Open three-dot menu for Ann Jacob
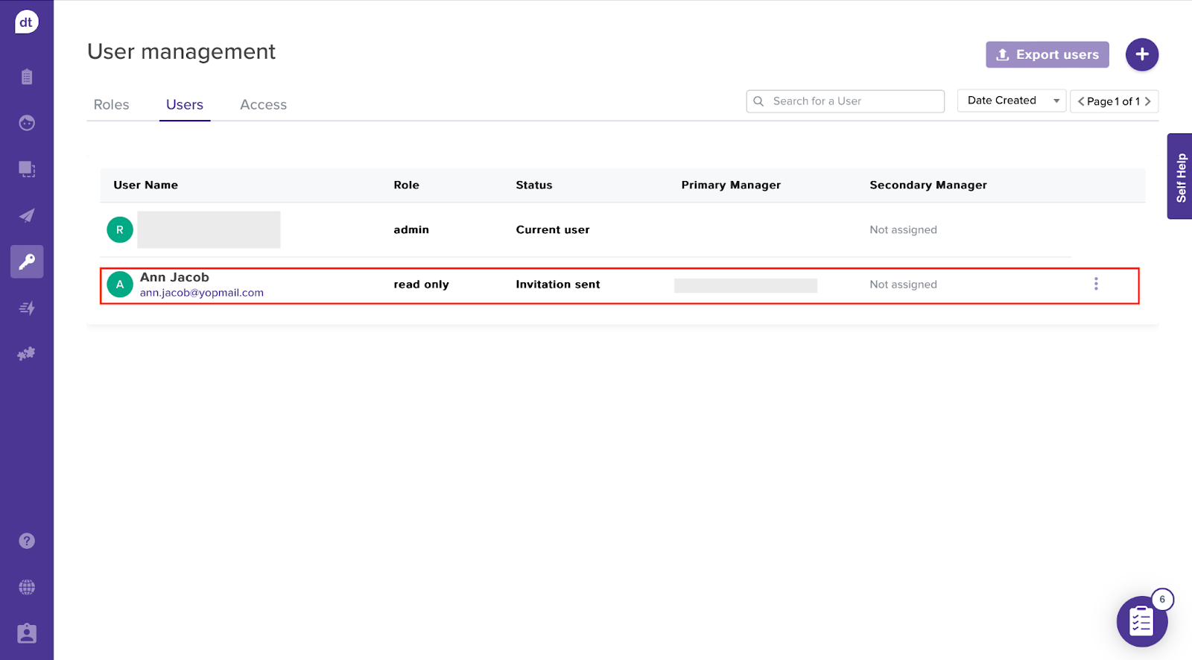Viewport: 1192px width, 660px height. point(1096,284)
